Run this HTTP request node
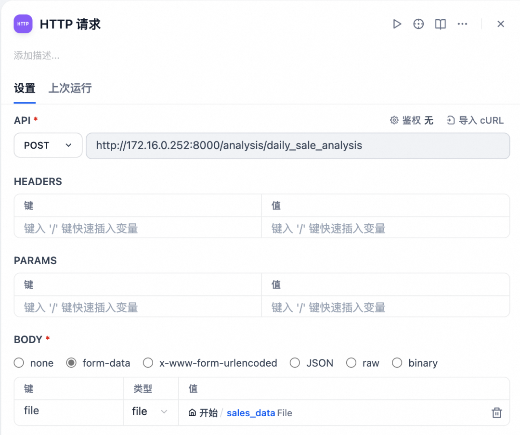Image resolution: width=520 pixels, height=435 pixels. click(397, 24)
